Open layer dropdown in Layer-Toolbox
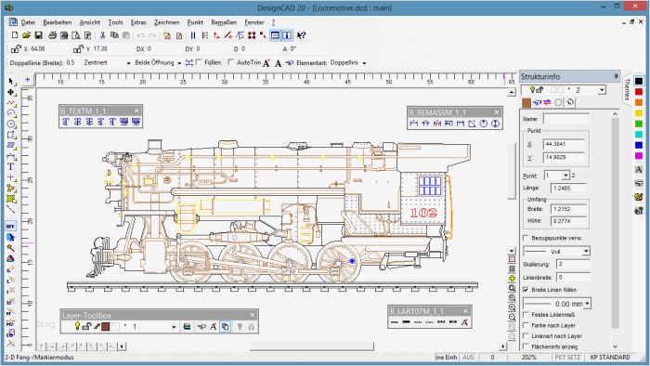This screenshot has height=366, width=650. pos(174,327)
